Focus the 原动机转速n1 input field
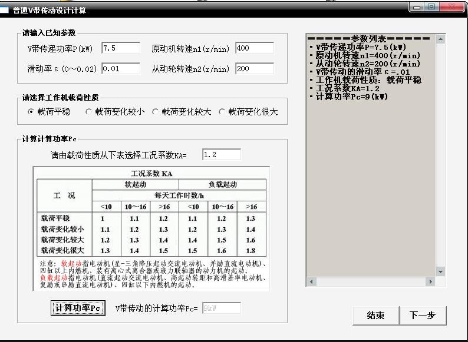This screenshot has height=342, width=468. point(254,48)
